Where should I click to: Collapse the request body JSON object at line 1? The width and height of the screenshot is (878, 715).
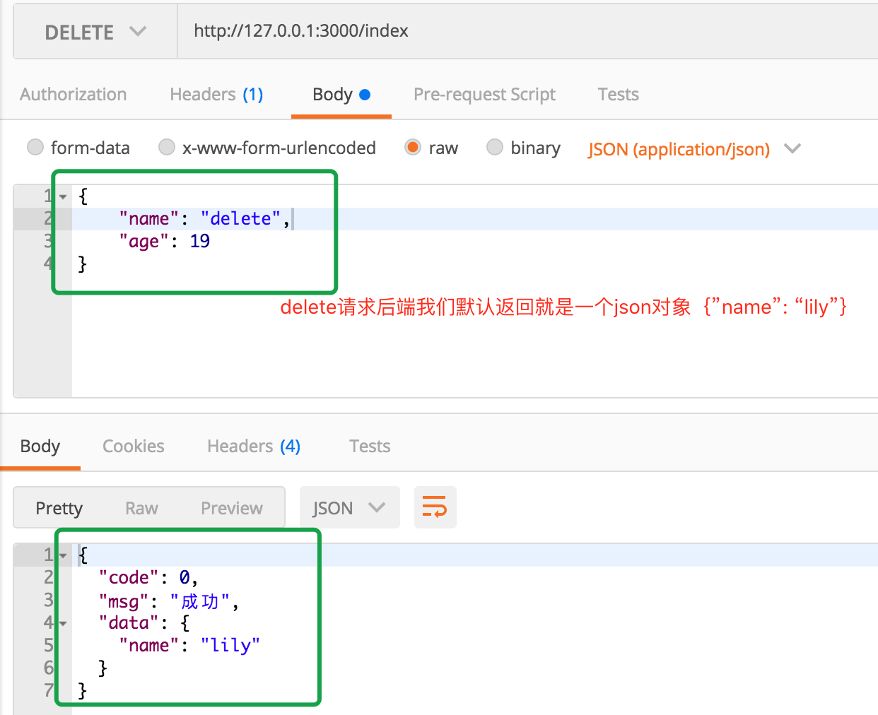point(63,196)
